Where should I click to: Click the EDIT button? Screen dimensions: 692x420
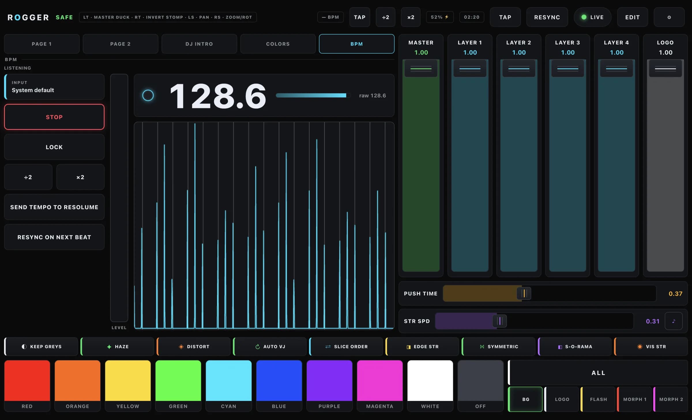(633, 17)
